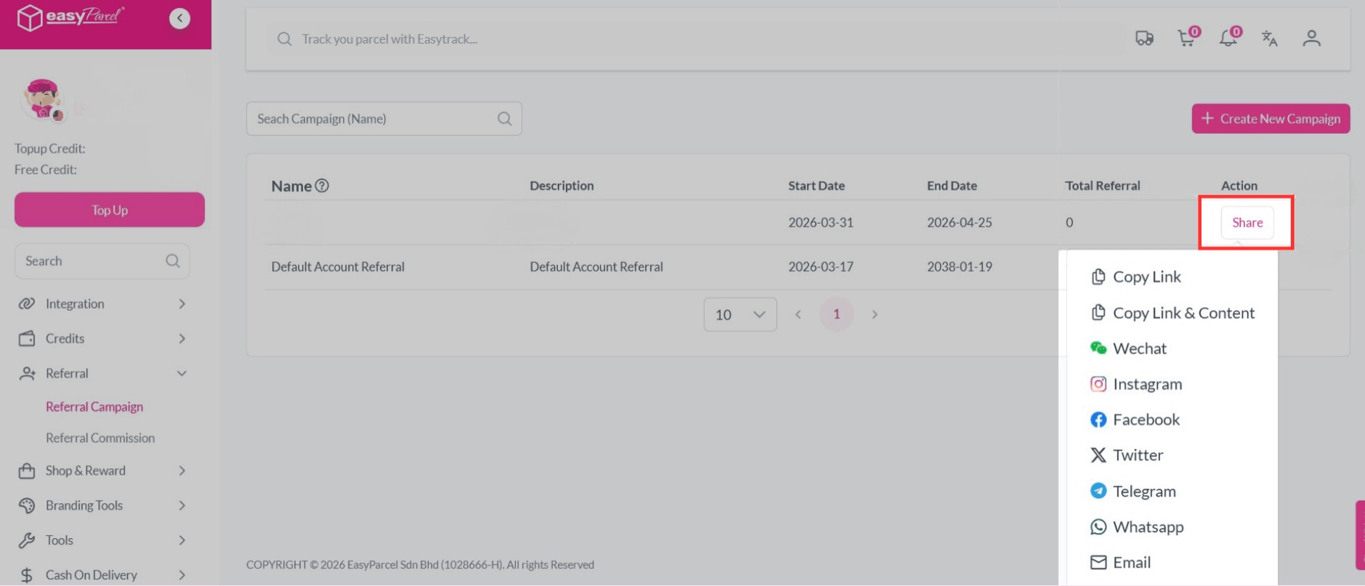Select Copy Link from share menu
This screenshot has width=1365, height=586.
coord(1146,277)
